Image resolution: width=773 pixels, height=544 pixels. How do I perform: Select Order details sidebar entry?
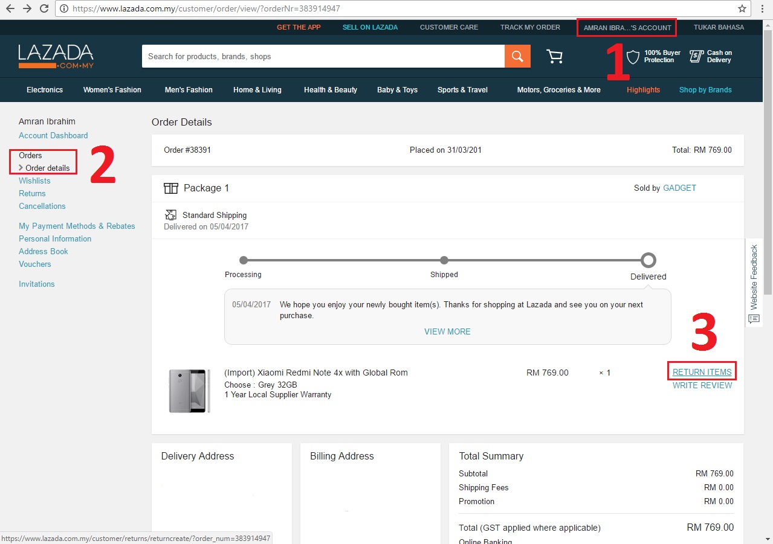pyautogui.click(x=47, y=168)
